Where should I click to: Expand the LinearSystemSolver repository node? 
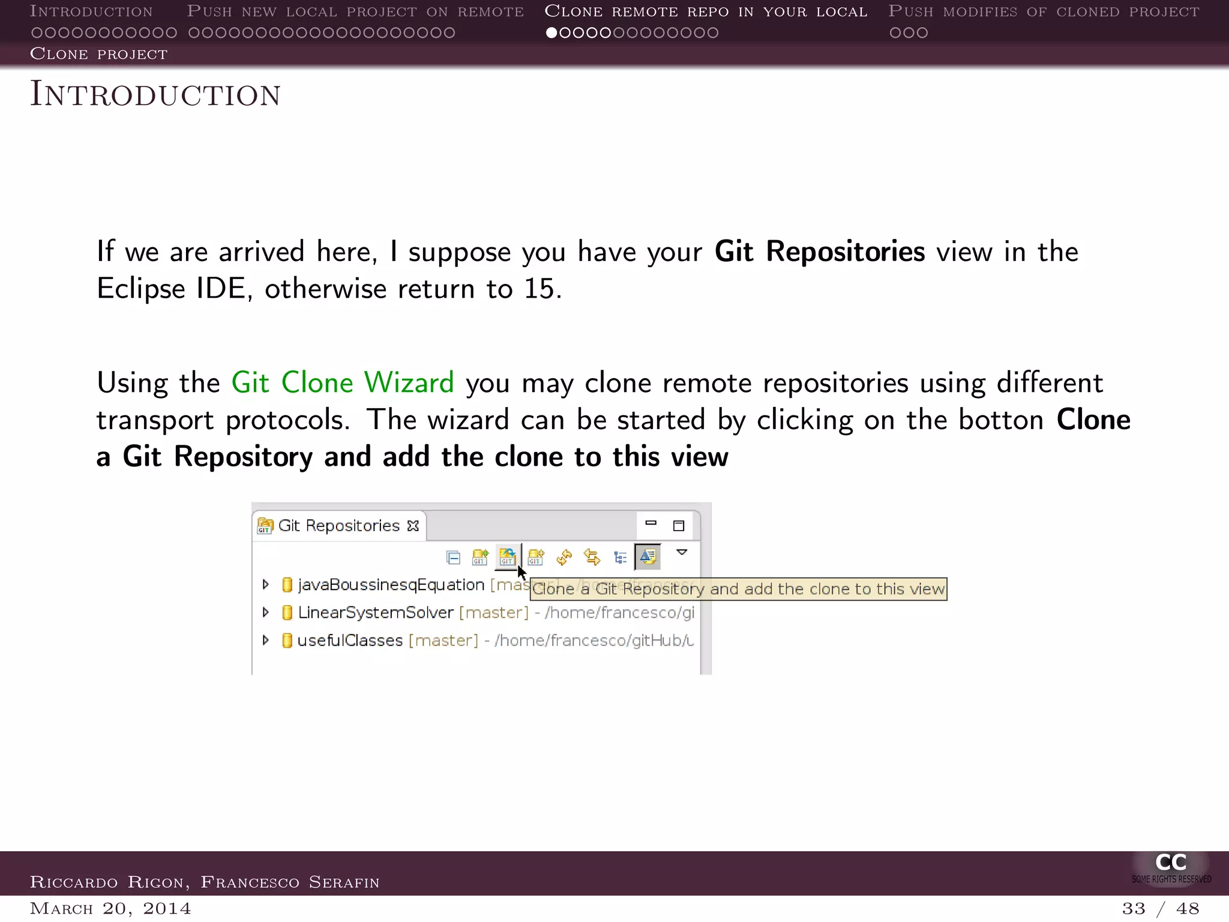pyautogui.click(x=266, y=612)
